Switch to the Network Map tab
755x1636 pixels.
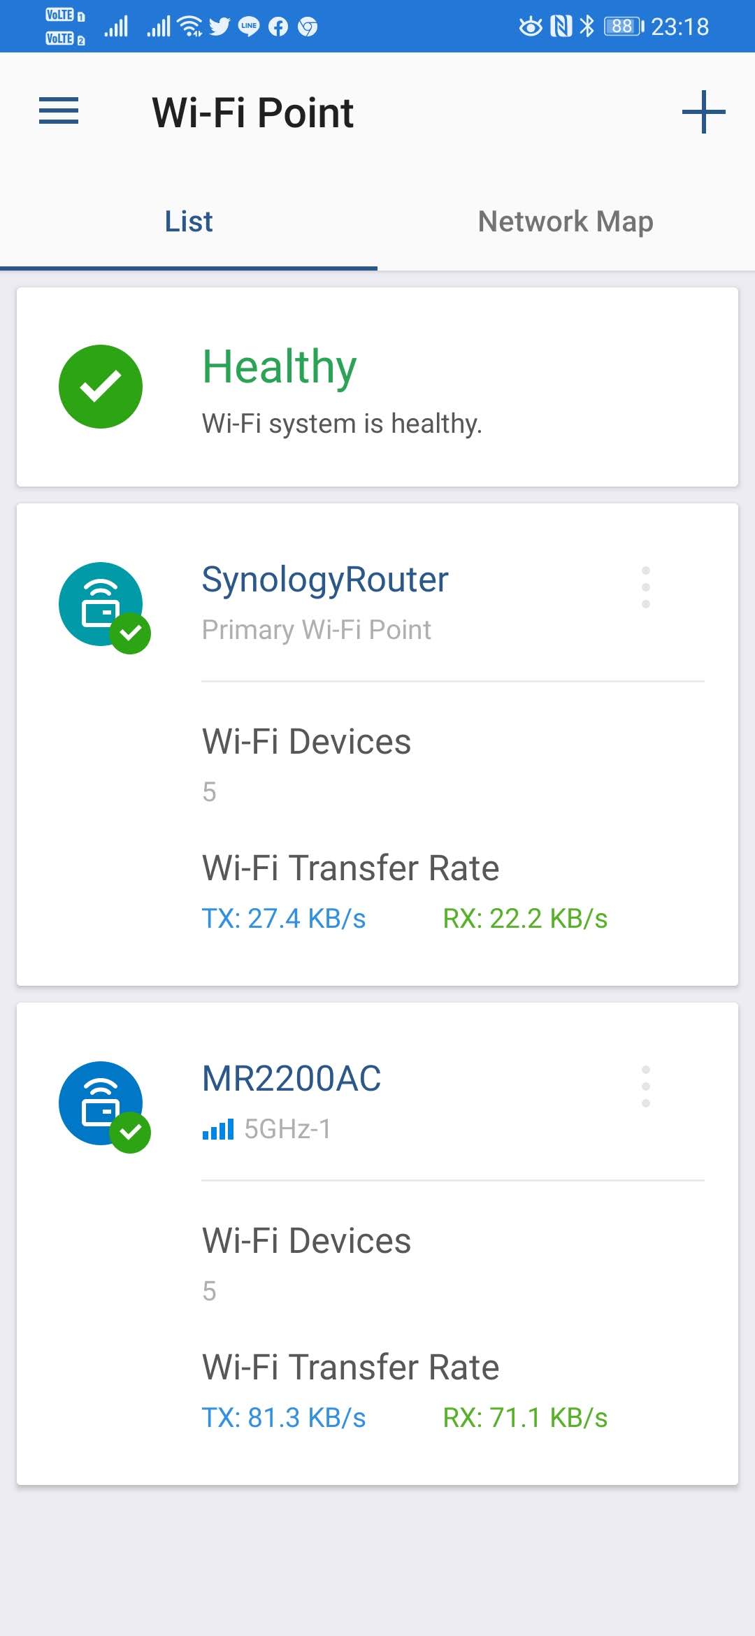pos(566,222)
